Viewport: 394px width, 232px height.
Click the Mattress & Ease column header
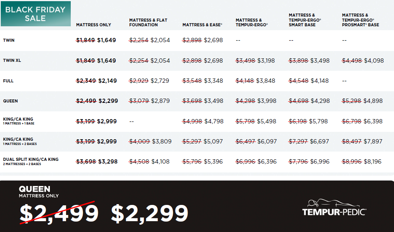tap(202, 25)
